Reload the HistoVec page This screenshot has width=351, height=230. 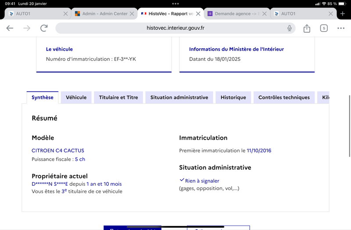coord(44,28)
